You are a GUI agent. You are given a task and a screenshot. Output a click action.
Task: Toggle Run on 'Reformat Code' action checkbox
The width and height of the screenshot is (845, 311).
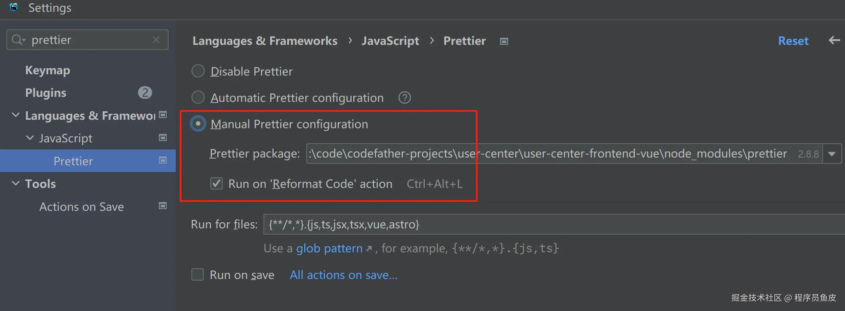[216, 184]
